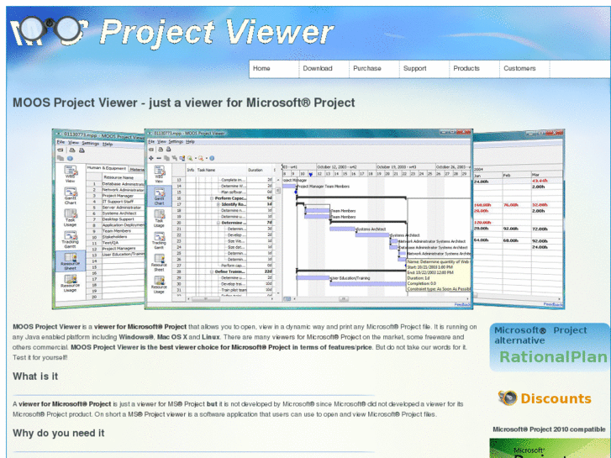This screenshot has width=611, height=458.
Task: Click the View menu in center screenshot window
Action: [161, 141]
